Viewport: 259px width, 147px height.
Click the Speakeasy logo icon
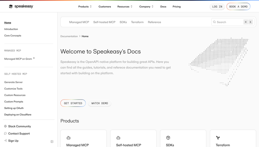[x=11, y=6]
